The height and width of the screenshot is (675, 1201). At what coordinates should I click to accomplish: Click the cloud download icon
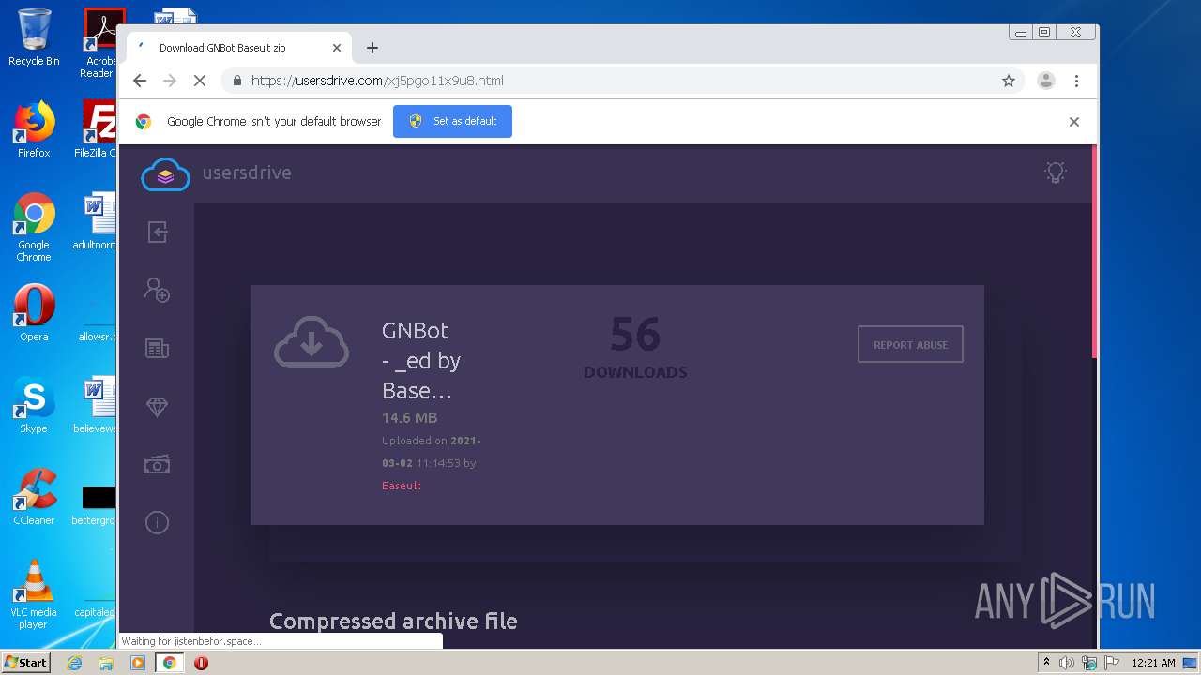(312, 341)
